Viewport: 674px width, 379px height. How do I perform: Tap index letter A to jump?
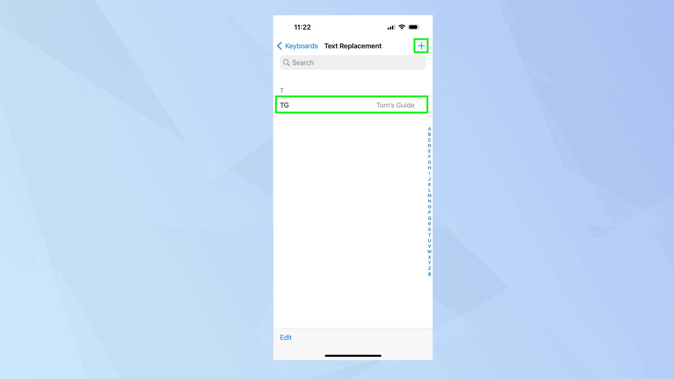pyautogui.click(x=429, y=129)
